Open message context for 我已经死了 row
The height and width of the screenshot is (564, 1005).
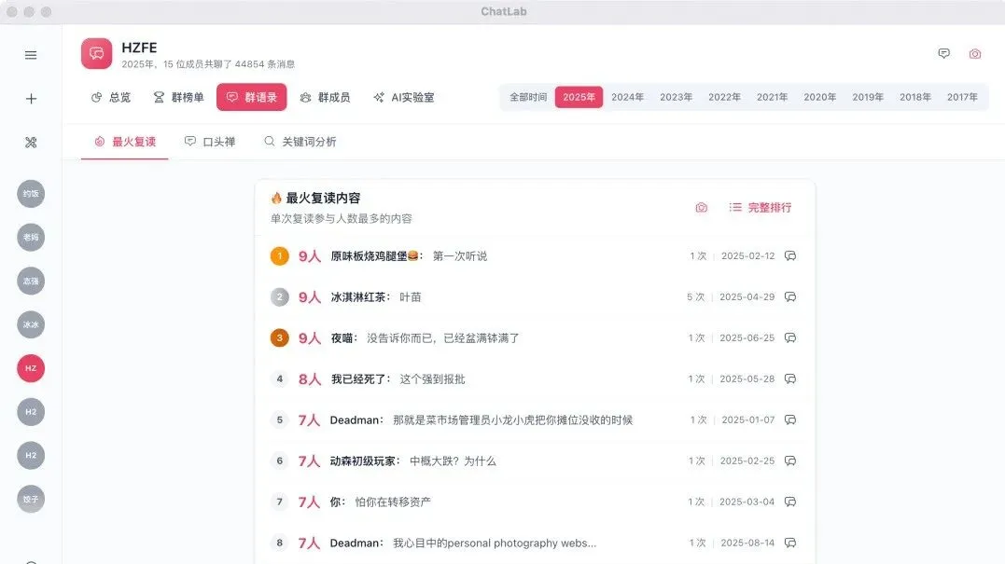click(x=790, y=378)
